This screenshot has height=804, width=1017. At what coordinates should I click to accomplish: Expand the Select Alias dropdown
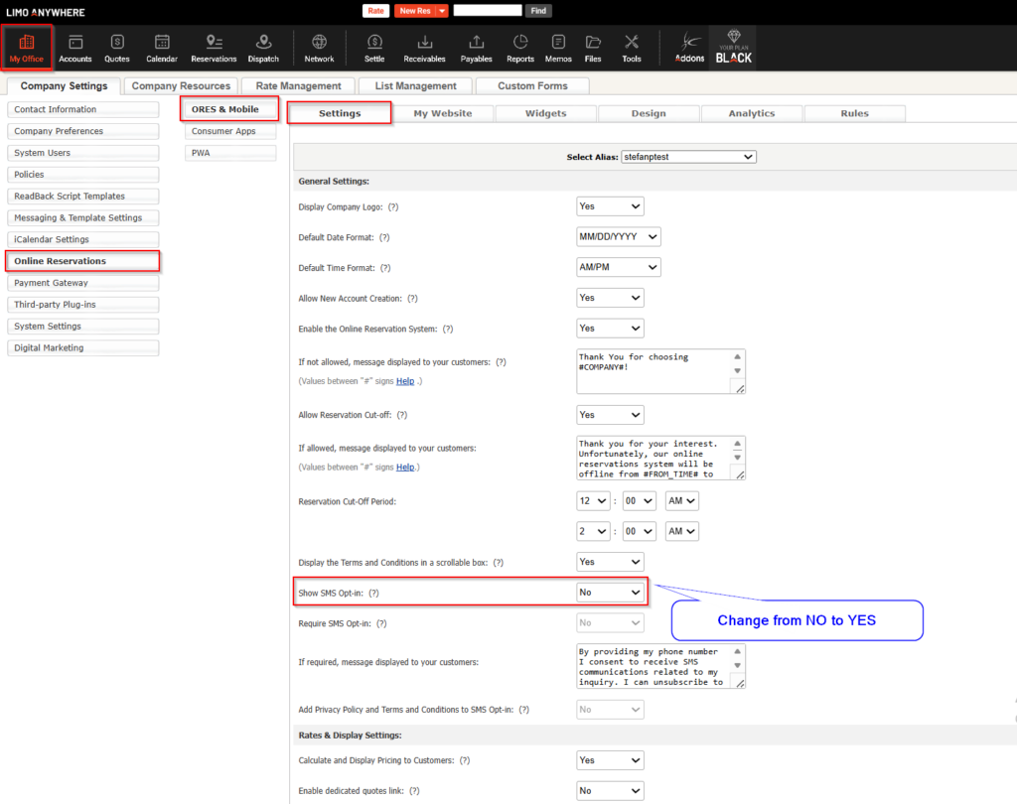[688, 157]
